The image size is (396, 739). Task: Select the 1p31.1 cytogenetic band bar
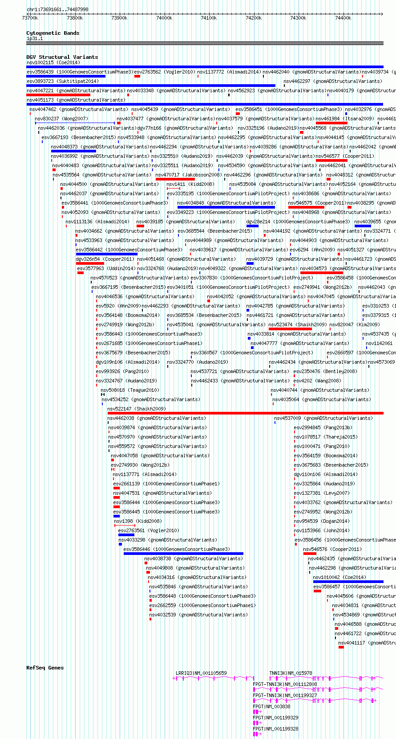coord(205,43)
